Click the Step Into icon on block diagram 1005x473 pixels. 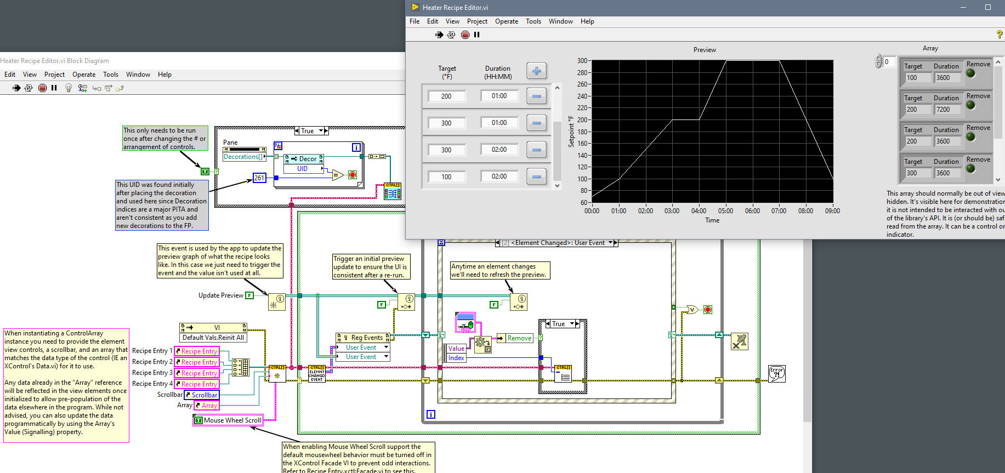pos(96,88)
